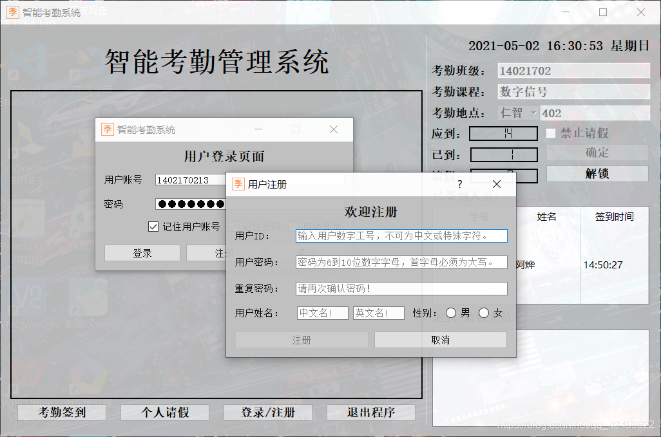Click the 用户账号 field in login window
The image size is (661, 437).
[x=191, y=180]
